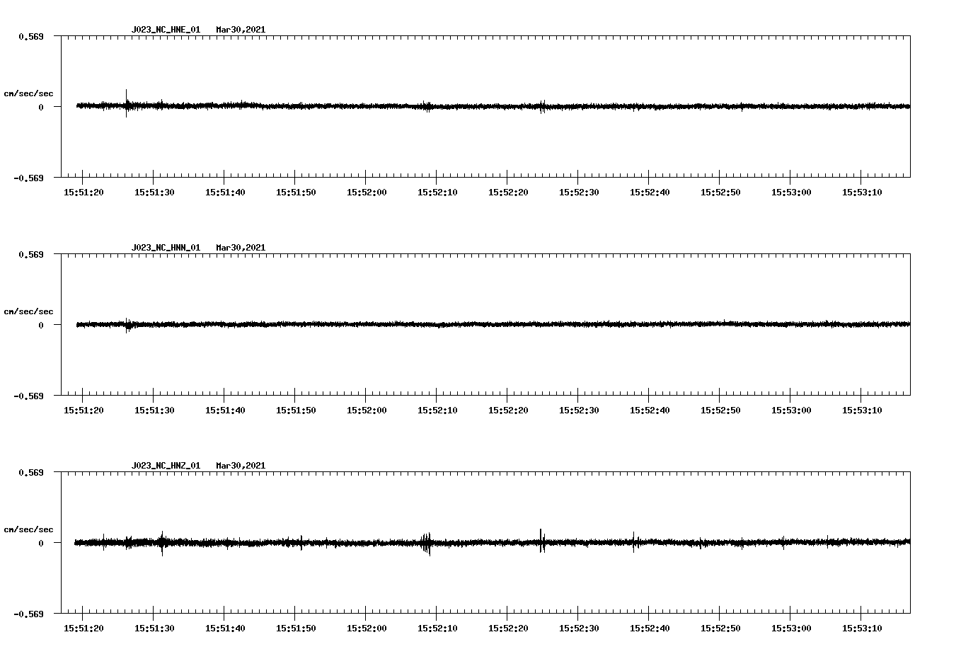
Task: Click the 15:52:00 timestamp on the top axis
Action: (366, 190)
